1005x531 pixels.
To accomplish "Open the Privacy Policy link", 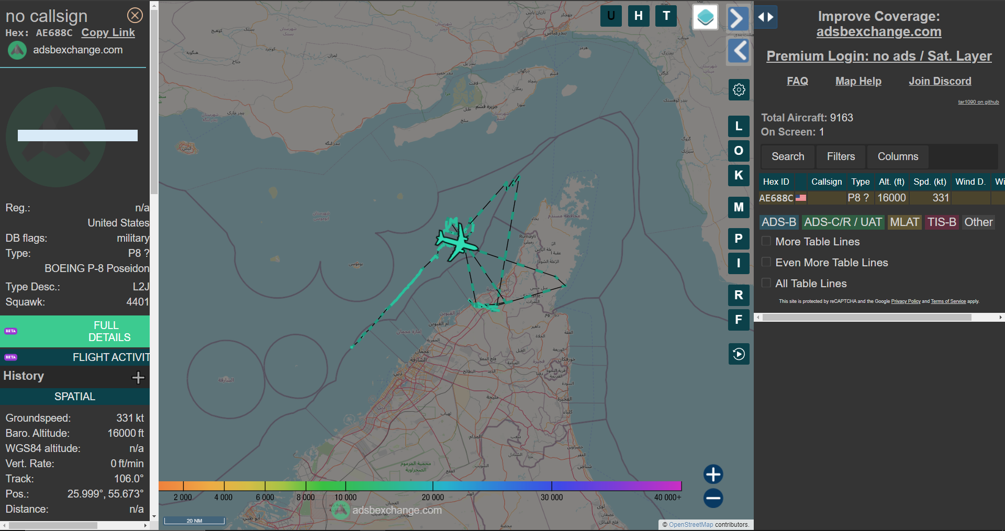I will point(906,301).
